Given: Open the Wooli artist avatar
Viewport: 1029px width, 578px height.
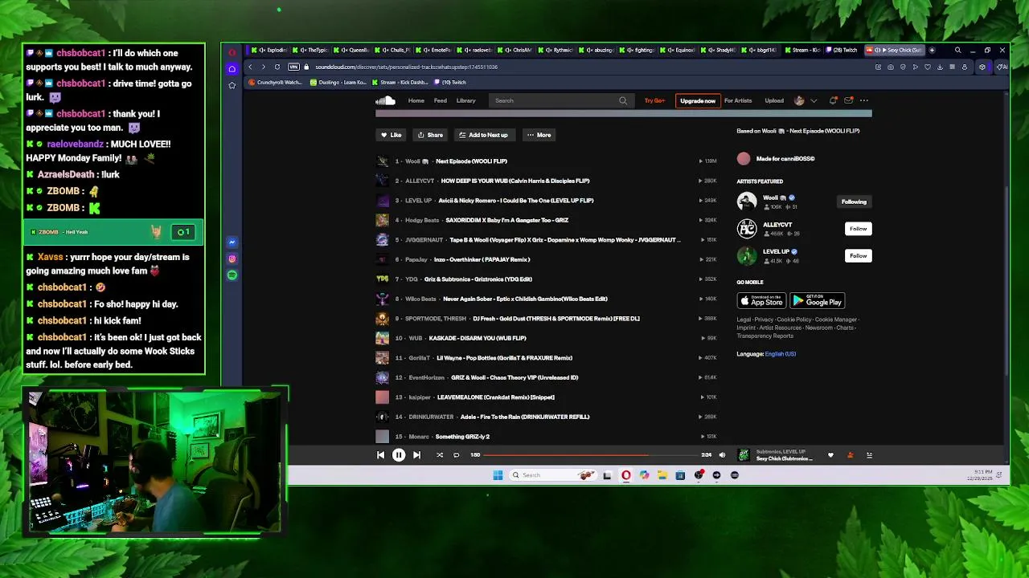Looking at the screenshot, I should (747, 201).
